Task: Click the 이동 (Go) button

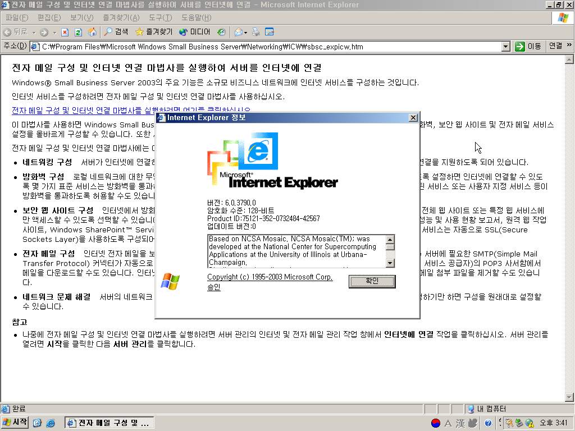Action: pos(528,47)
